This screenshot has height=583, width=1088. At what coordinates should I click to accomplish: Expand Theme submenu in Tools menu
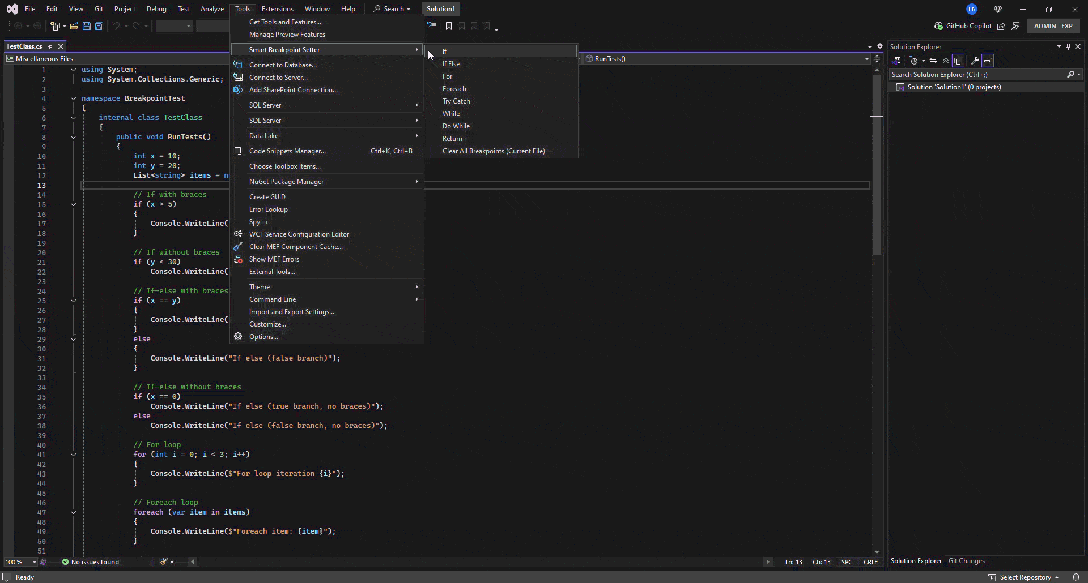pyautogui.click(x=328, y=287)
